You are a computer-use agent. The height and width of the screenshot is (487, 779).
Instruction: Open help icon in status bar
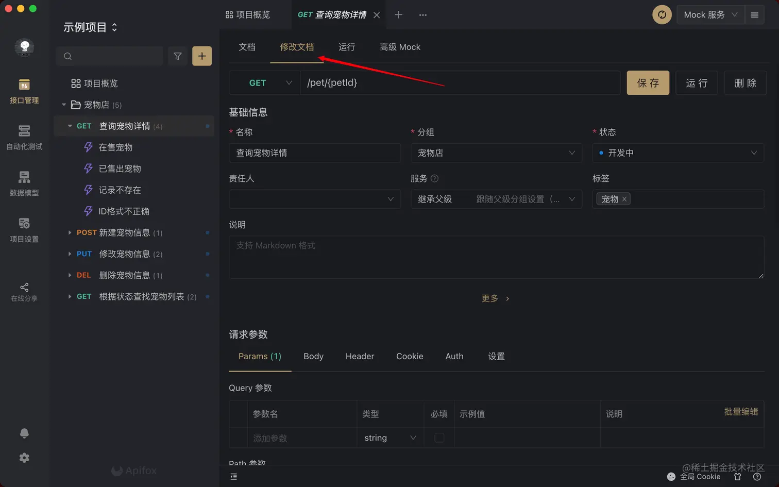click(757, 477)
